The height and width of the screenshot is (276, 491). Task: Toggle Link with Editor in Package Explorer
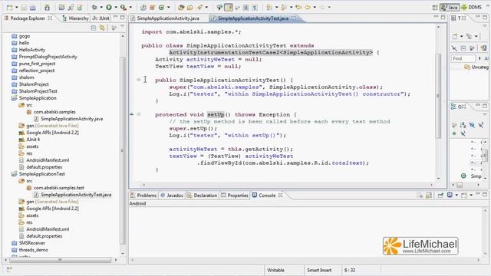click(x=102, y=28)
